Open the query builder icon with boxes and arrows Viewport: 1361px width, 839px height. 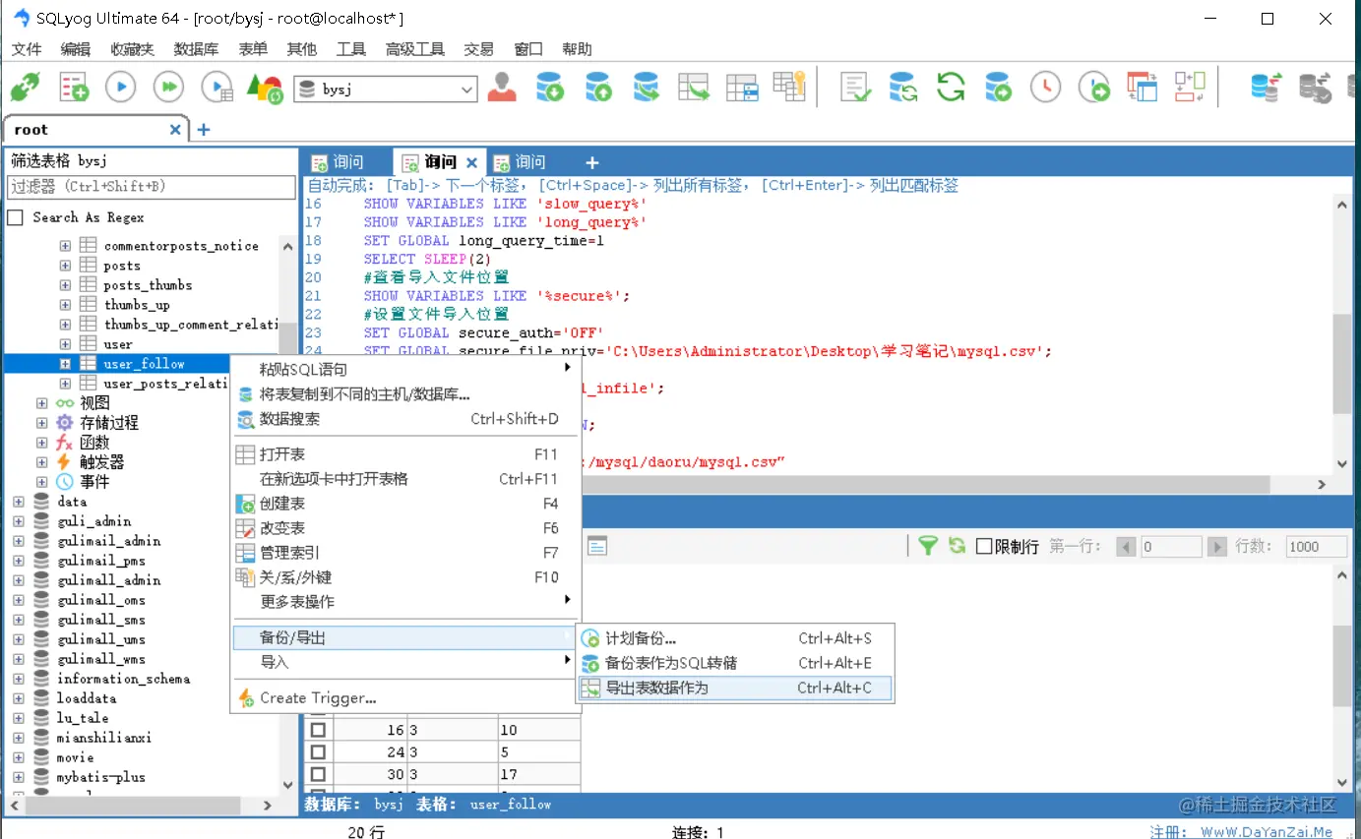click(x=1190, y=87)
